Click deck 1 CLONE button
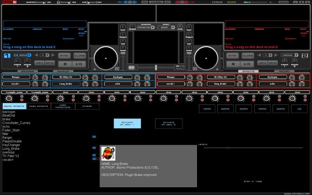 pyautogui.click(x=80, y=55)
